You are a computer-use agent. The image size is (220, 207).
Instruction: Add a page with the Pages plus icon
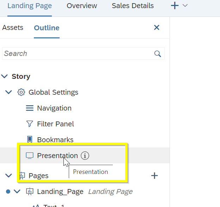(154, 176)
